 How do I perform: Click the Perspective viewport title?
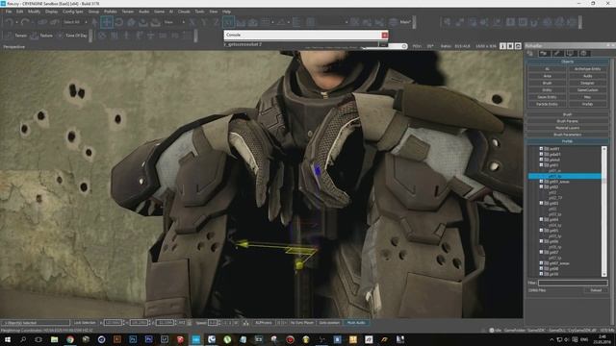tap(14, 47)
